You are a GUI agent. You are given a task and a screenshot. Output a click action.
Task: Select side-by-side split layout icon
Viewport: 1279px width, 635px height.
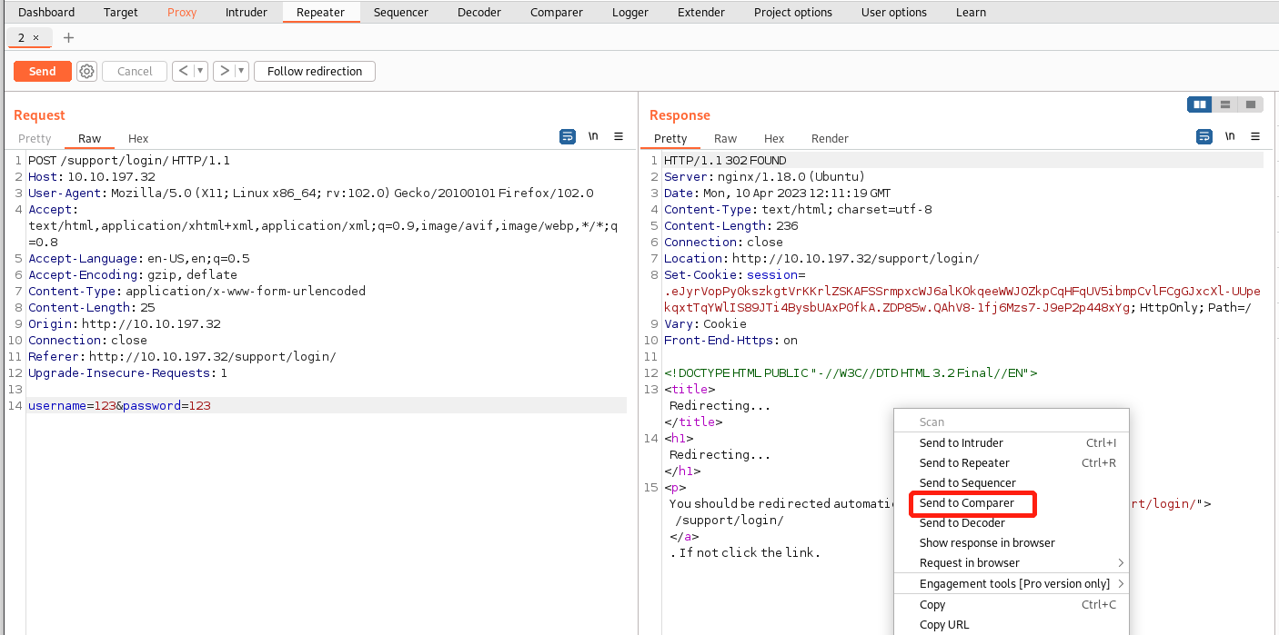1200,104
